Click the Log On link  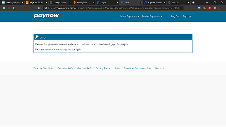(175, 16)
